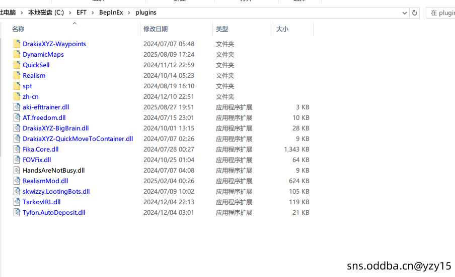Click plugins in the address bar

pos(146,13)
